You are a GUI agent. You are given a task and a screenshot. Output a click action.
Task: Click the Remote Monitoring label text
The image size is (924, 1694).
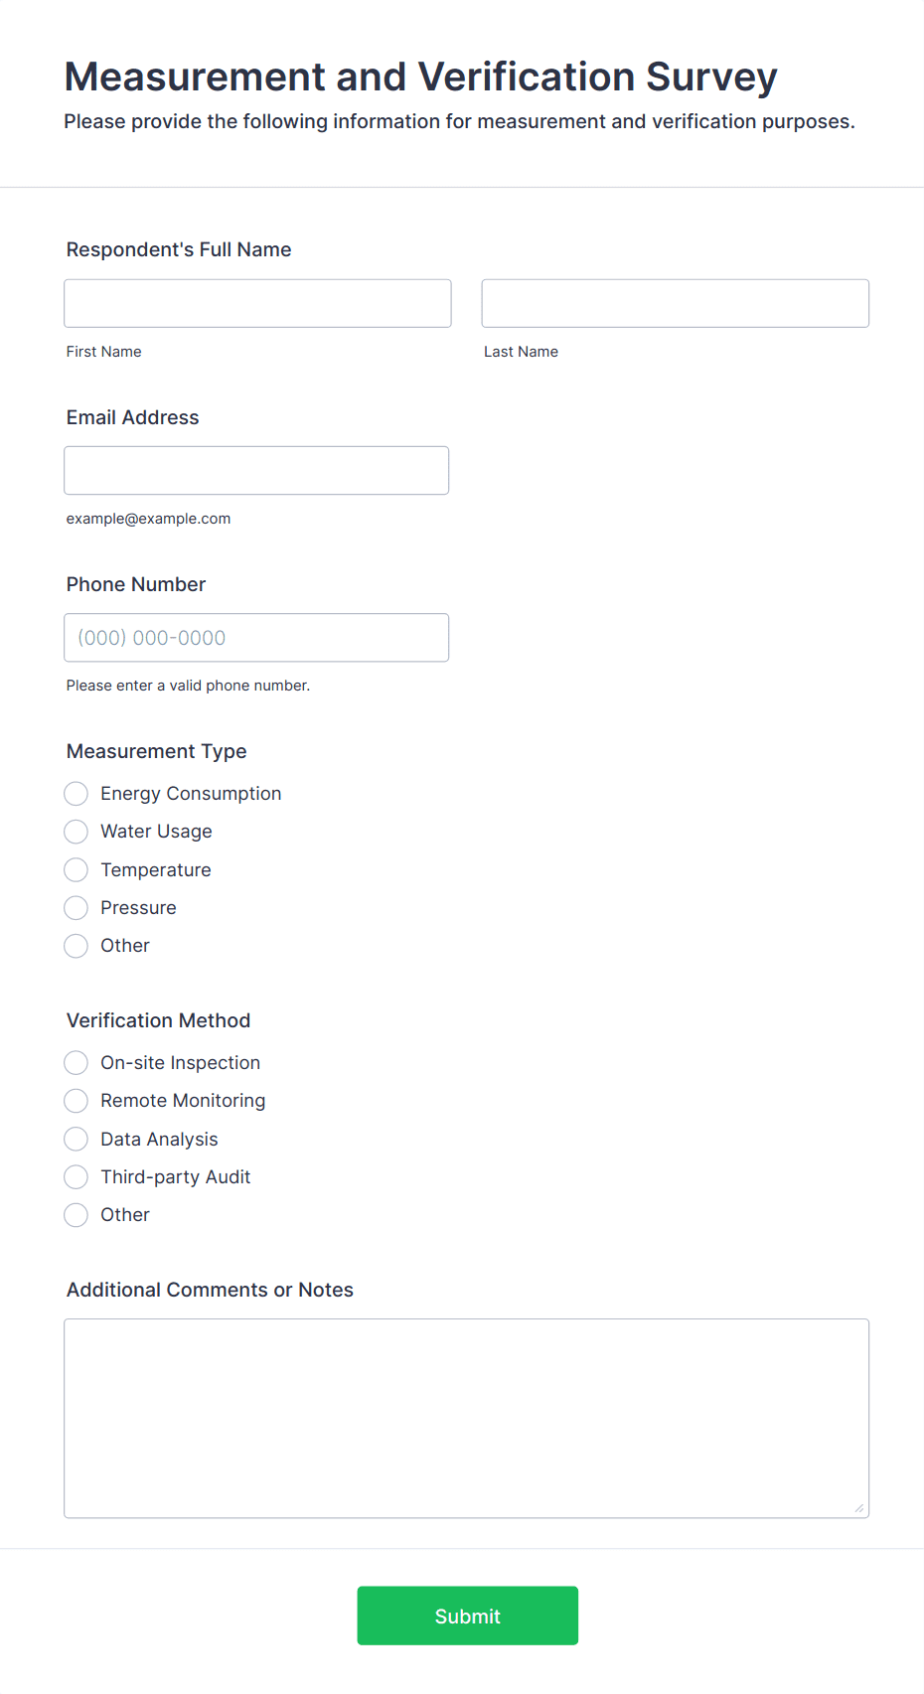point(183,1101)
